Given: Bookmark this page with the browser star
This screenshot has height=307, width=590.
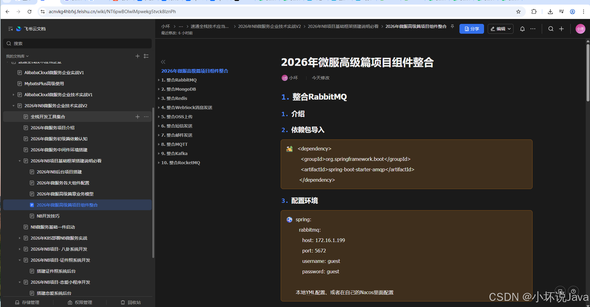Looking at the screenshot, I should (x=518, y=12).
